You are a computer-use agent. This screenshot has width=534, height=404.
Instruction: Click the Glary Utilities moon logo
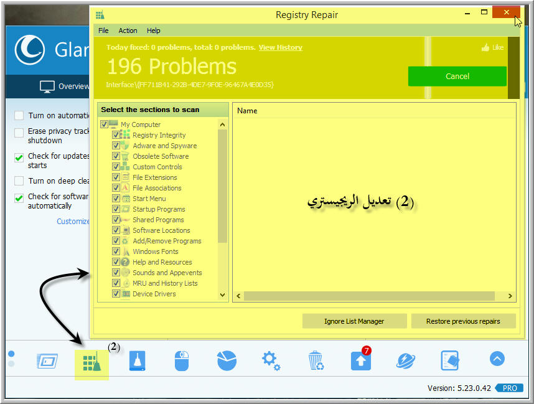30,50
